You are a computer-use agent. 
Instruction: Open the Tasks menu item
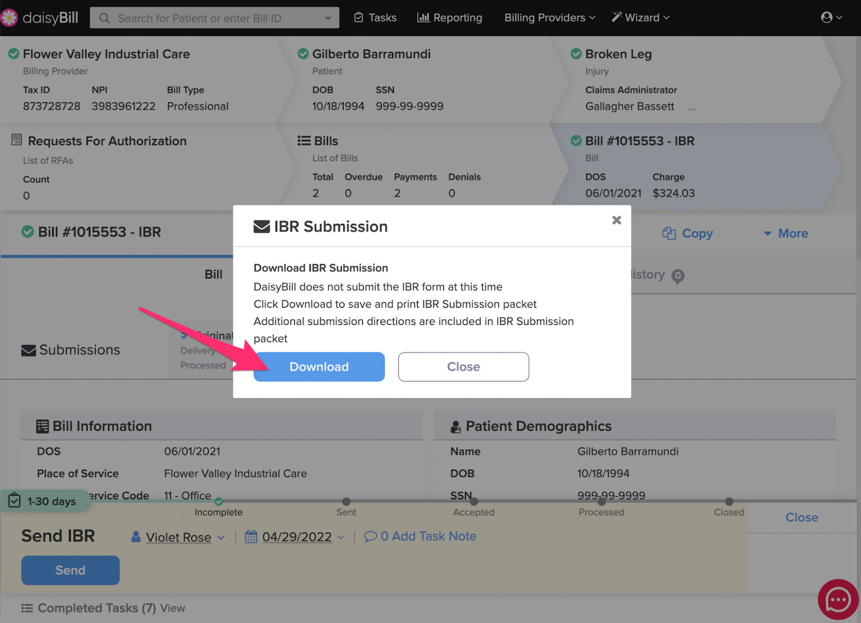pyautogui.click(x=376, y=18)
